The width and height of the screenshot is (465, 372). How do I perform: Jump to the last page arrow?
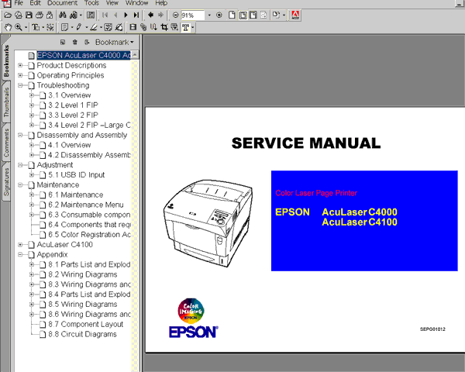[x=136, y=15]
